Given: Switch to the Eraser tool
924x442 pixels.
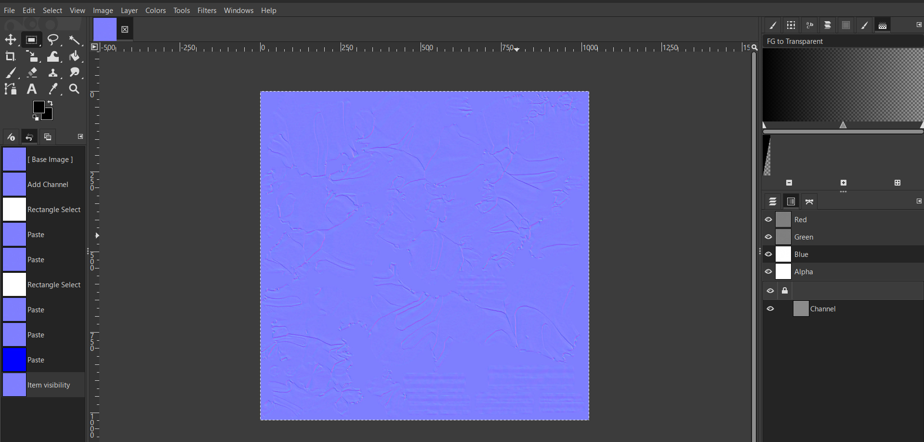Looking at the screenshot, I should click(32, 73).
